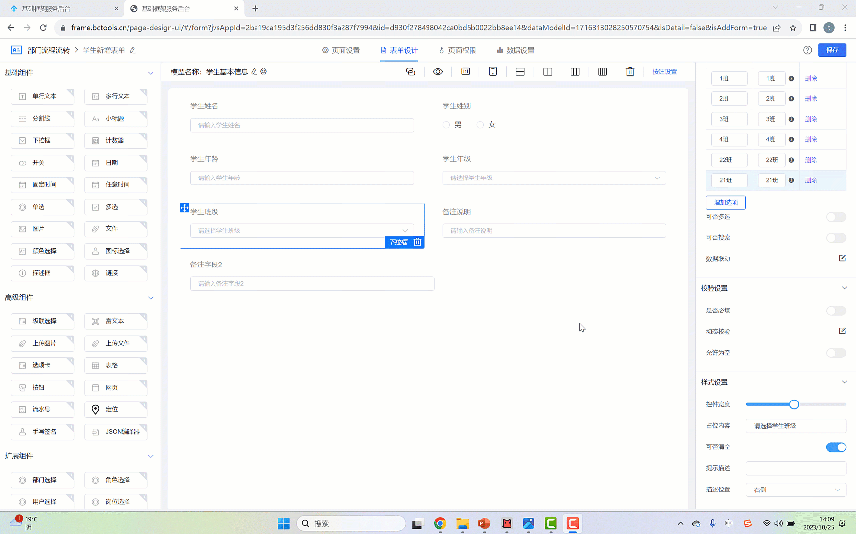Switch to the 页面设置 tab
This screenshot has width=856, height=534.
coord(341,50)
